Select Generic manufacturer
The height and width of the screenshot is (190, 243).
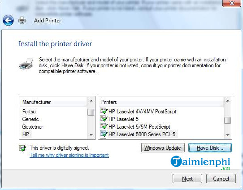click(30, 119)
